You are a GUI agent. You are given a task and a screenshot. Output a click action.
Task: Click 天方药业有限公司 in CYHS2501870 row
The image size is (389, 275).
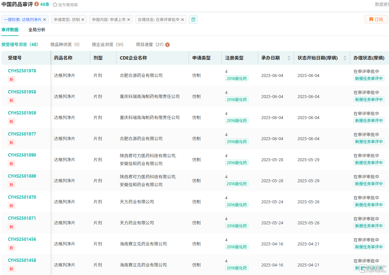click(x=137, y=202)
